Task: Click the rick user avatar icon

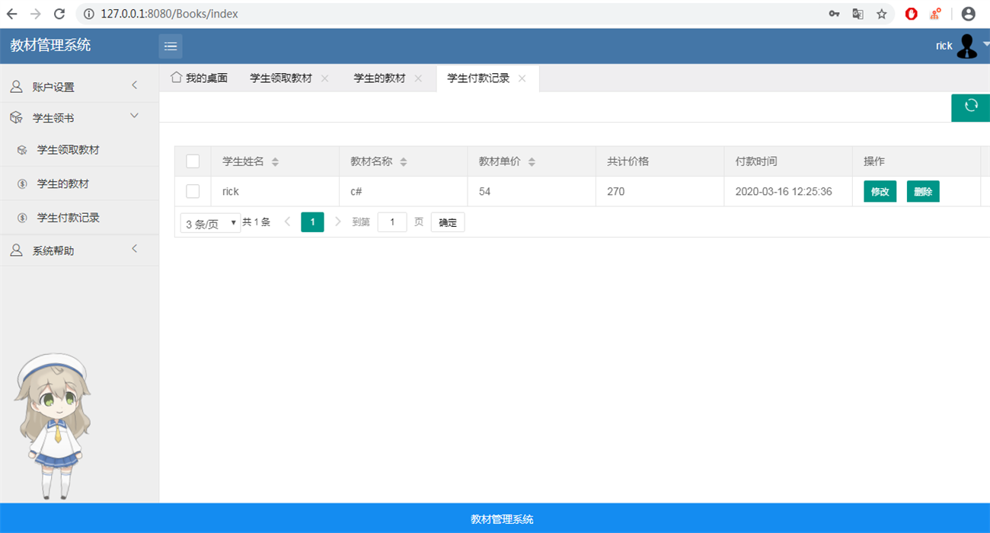Action: (x=966, y=46)
